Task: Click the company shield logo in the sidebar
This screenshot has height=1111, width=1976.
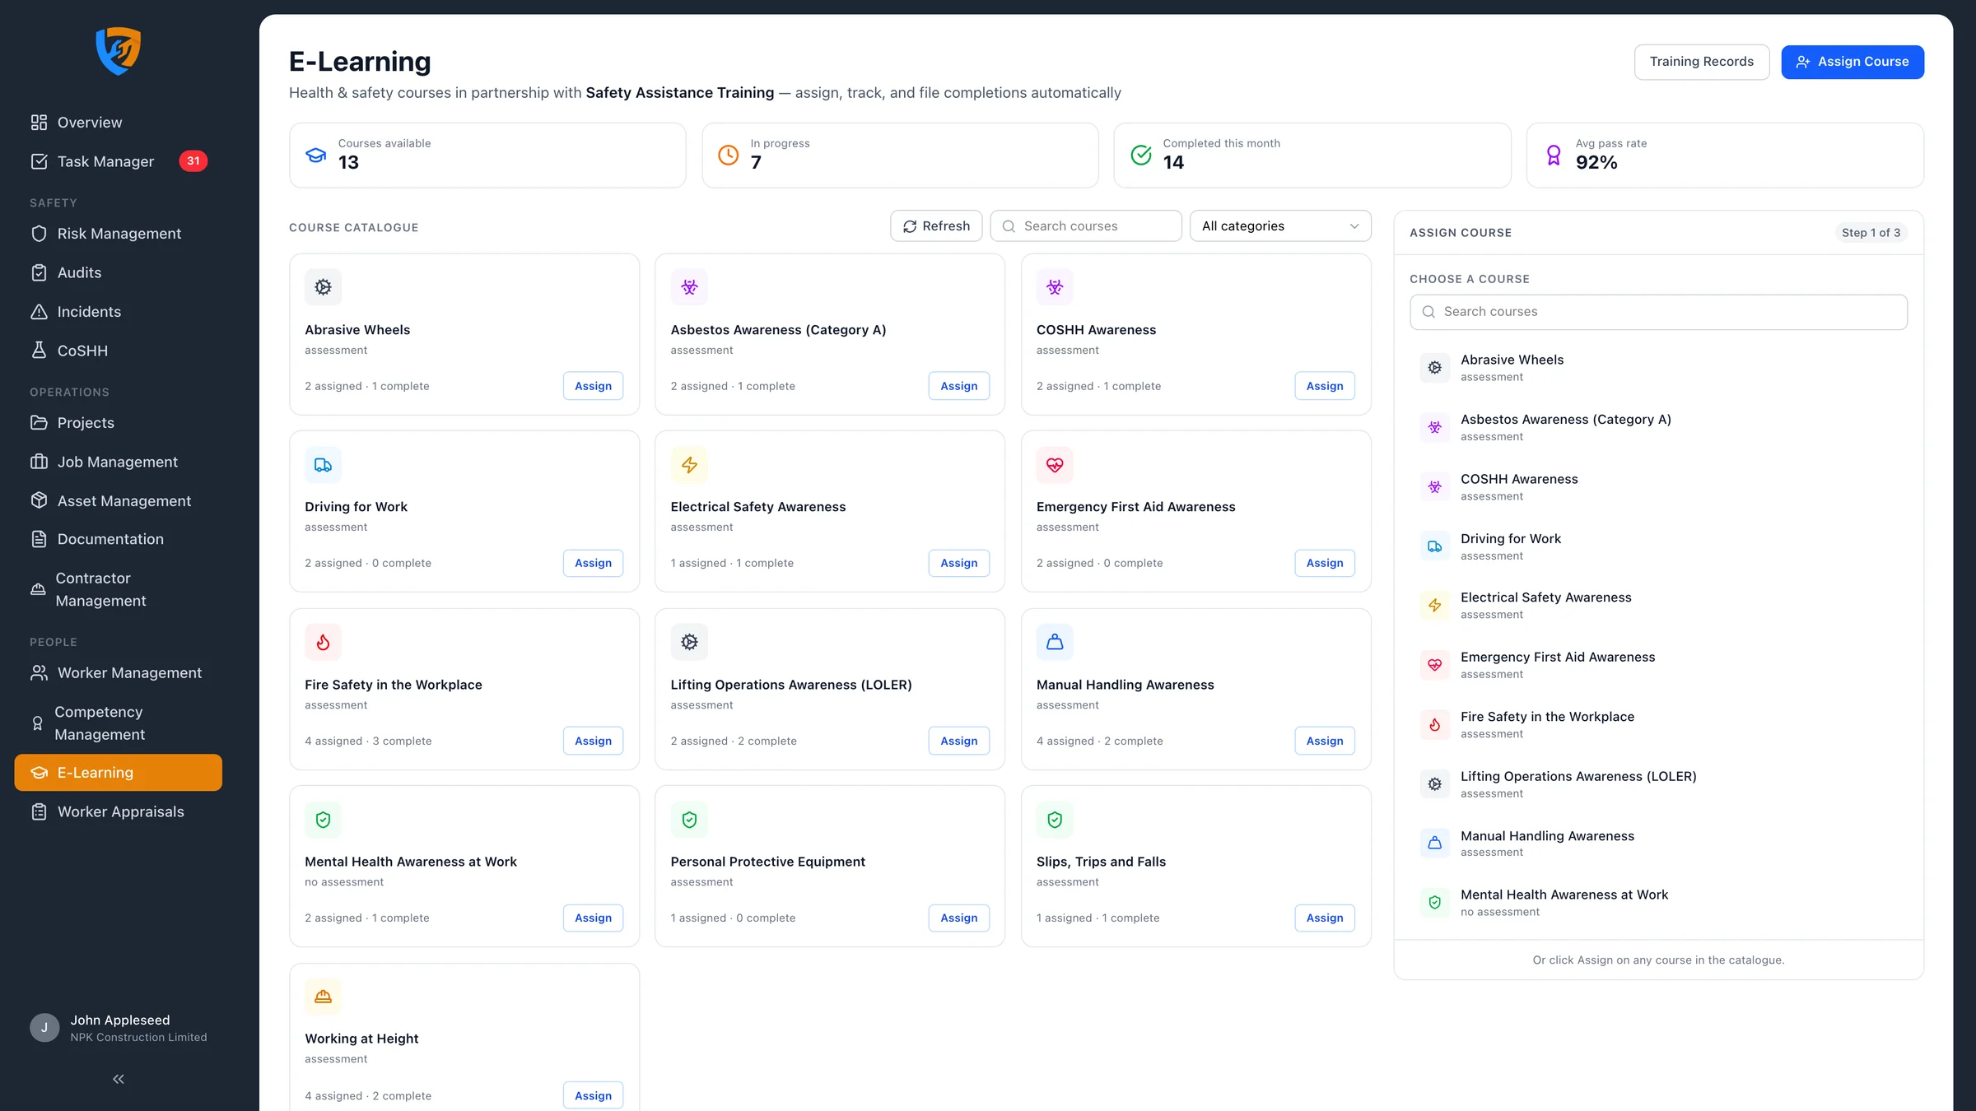Action: coord(119,51)
